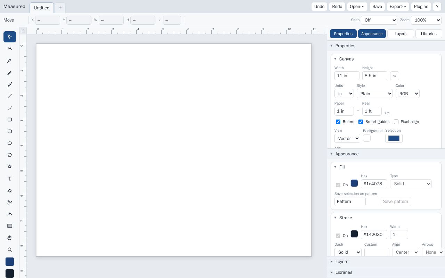The height and width of the screenshot is (278, 445).
Task: Enable the Pixel-align checkbox
Action: coord(396,122)
